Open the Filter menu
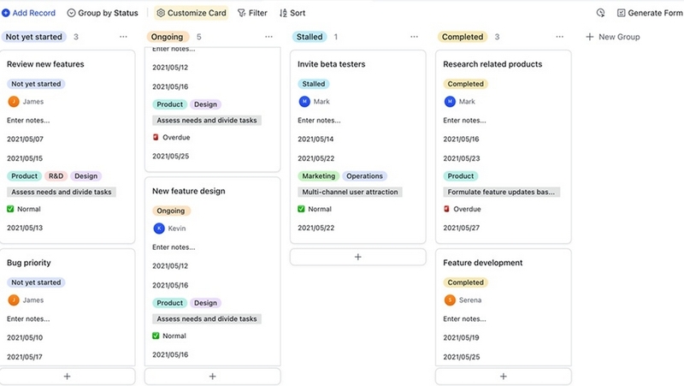Screen dimensions: 684x386 (252, 13)
